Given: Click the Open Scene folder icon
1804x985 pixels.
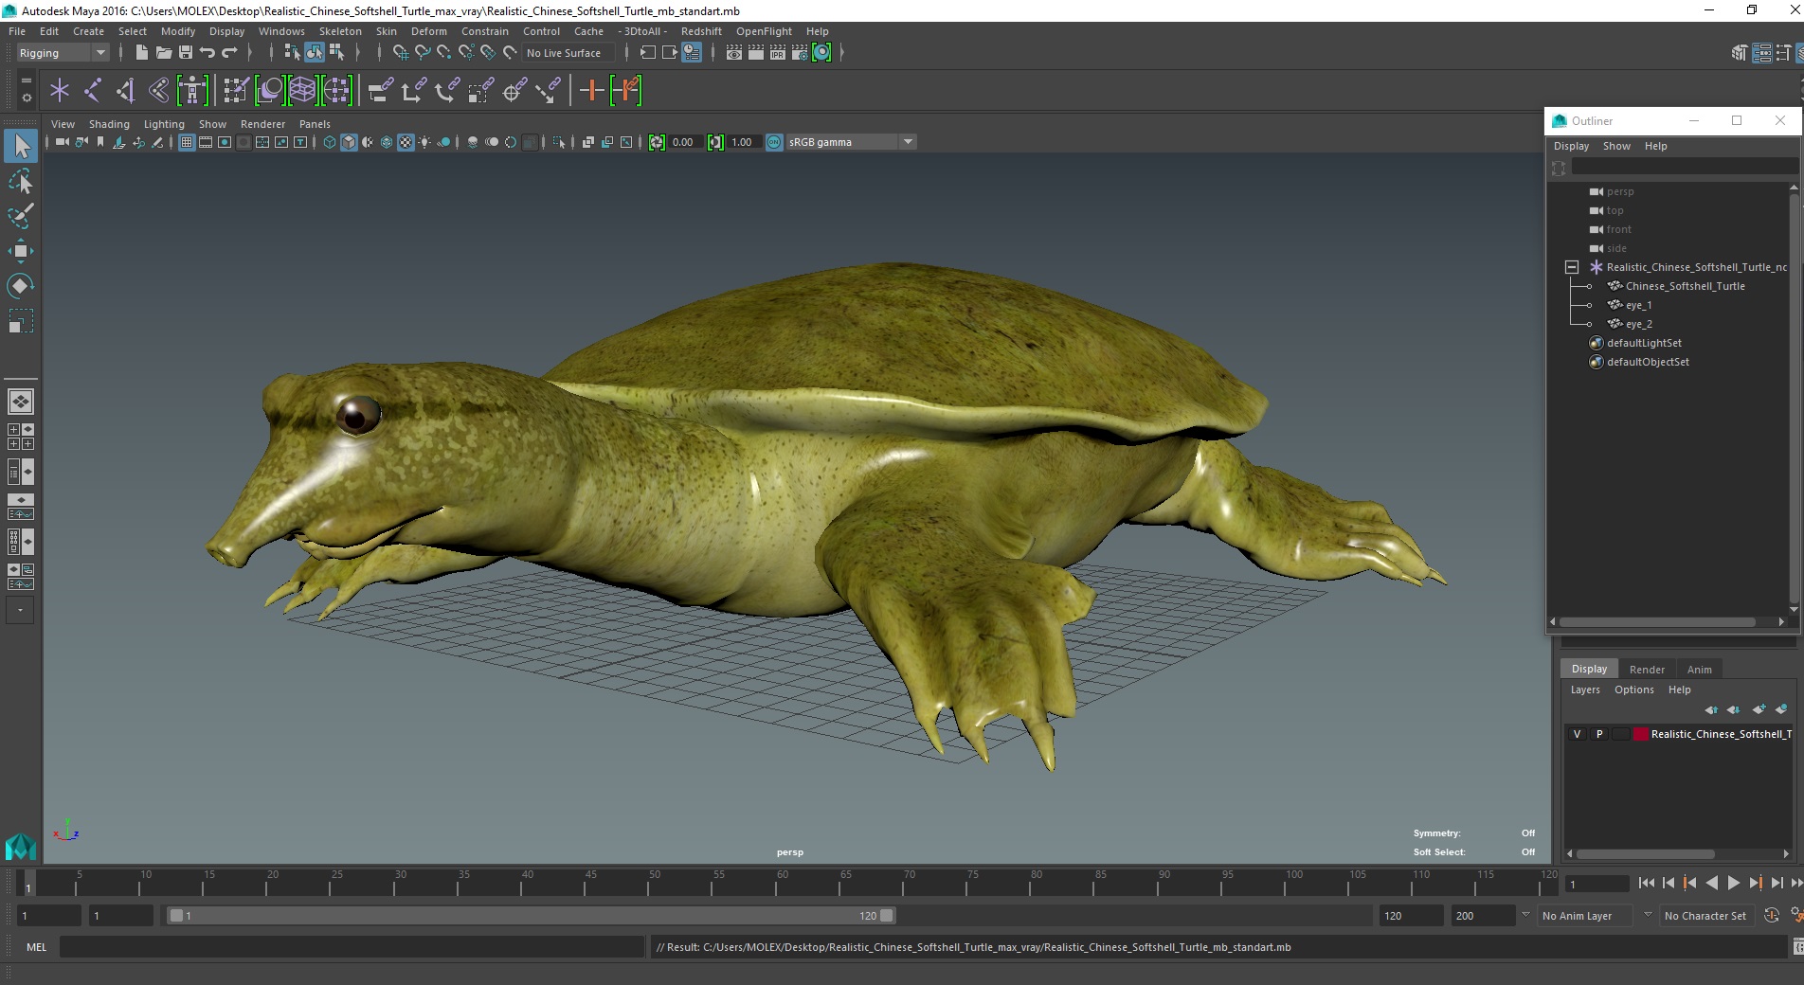Looking at the screenshot, I should click(x=163, y=53).
